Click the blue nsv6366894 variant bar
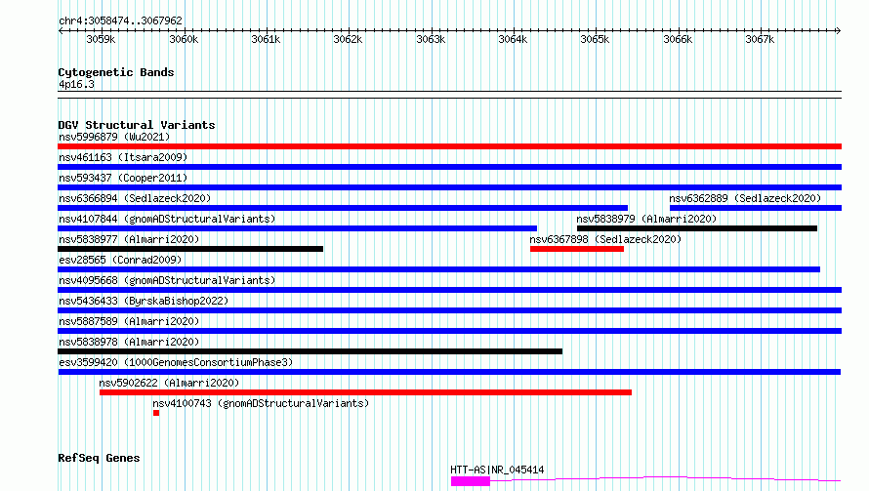The width and height of the screenshot is (869, 491). [x=343, y=208]
